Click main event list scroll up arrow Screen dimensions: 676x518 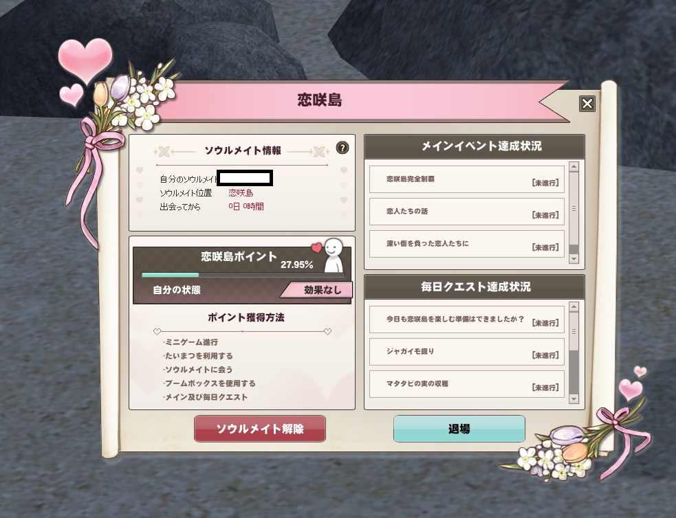[x=574, y=167]
